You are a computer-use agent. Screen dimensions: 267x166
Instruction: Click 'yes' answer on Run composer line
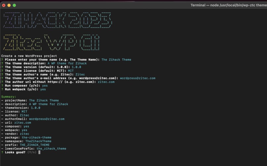coord(45,86)
